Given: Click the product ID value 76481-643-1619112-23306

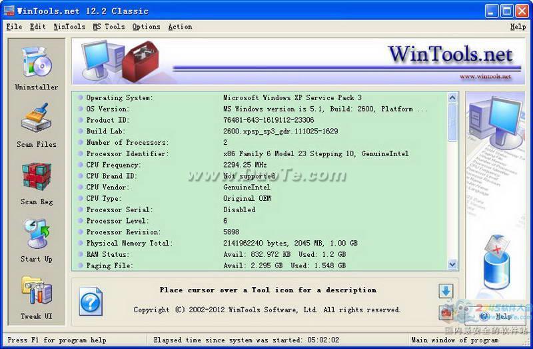Looking at the screenshot, I should coord(268,120).
